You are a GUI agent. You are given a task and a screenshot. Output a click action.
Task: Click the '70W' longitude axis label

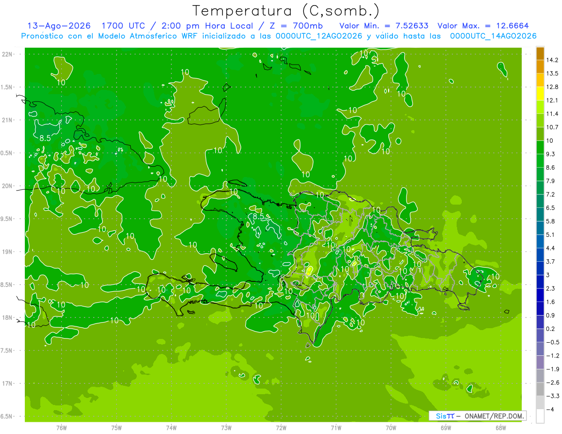(391, 427)
